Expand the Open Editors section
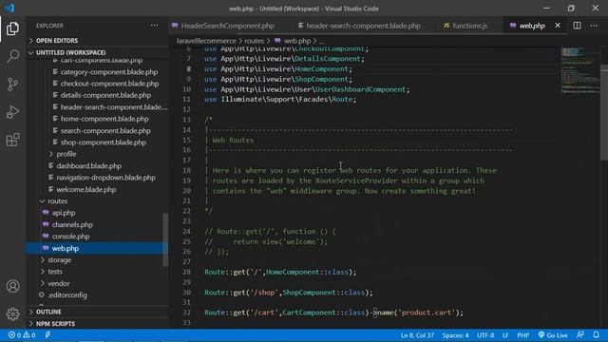 click(57, 41)
